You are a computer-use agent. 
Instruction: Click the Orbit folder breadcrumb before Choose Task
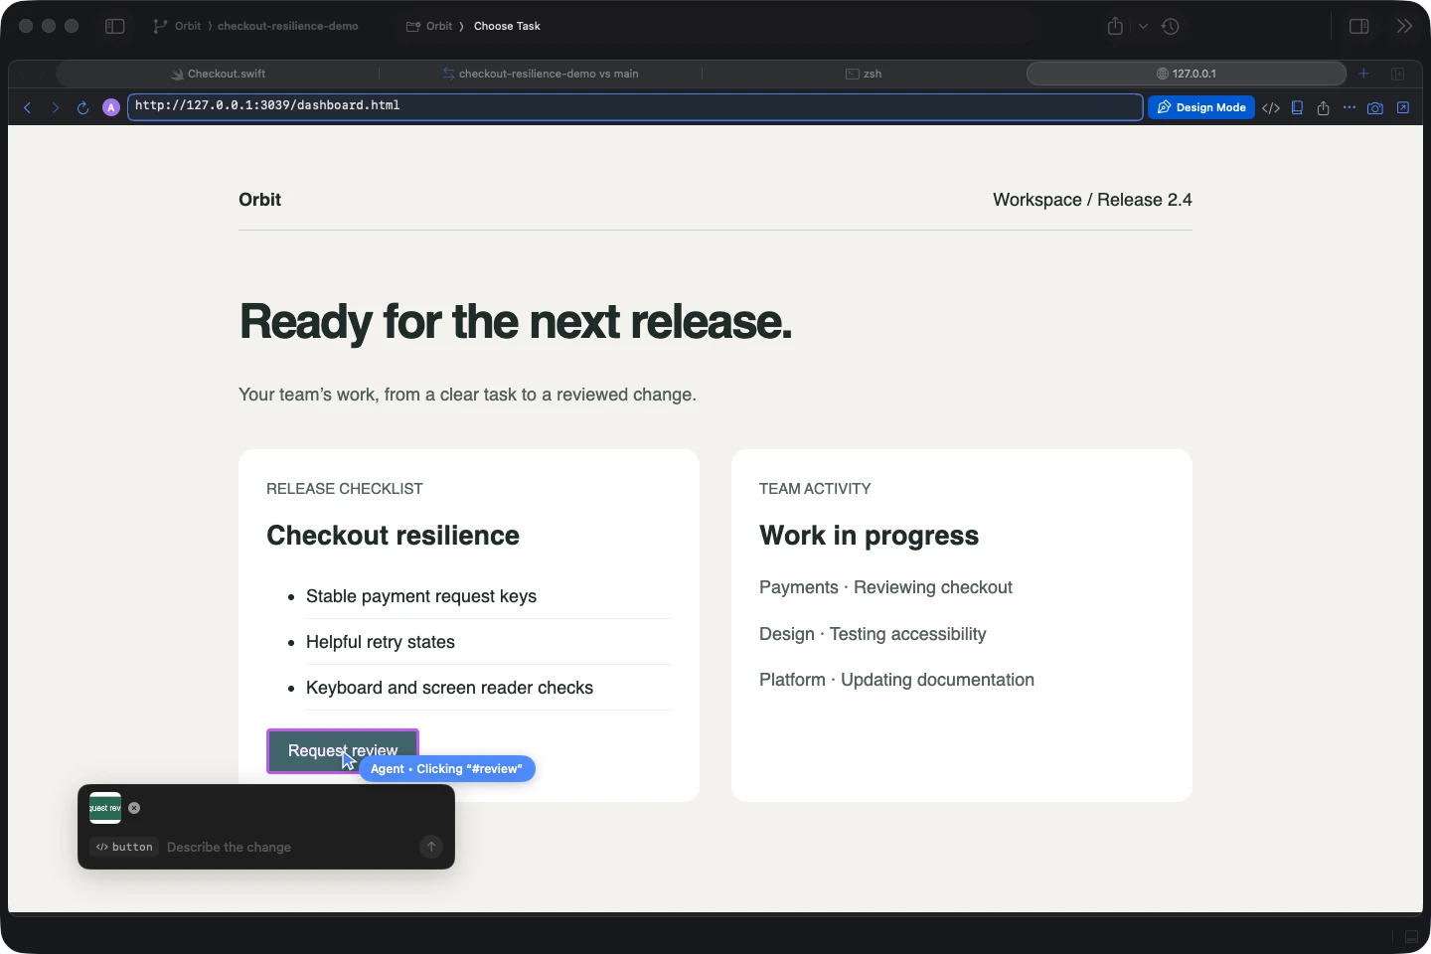tap(429, 26)
